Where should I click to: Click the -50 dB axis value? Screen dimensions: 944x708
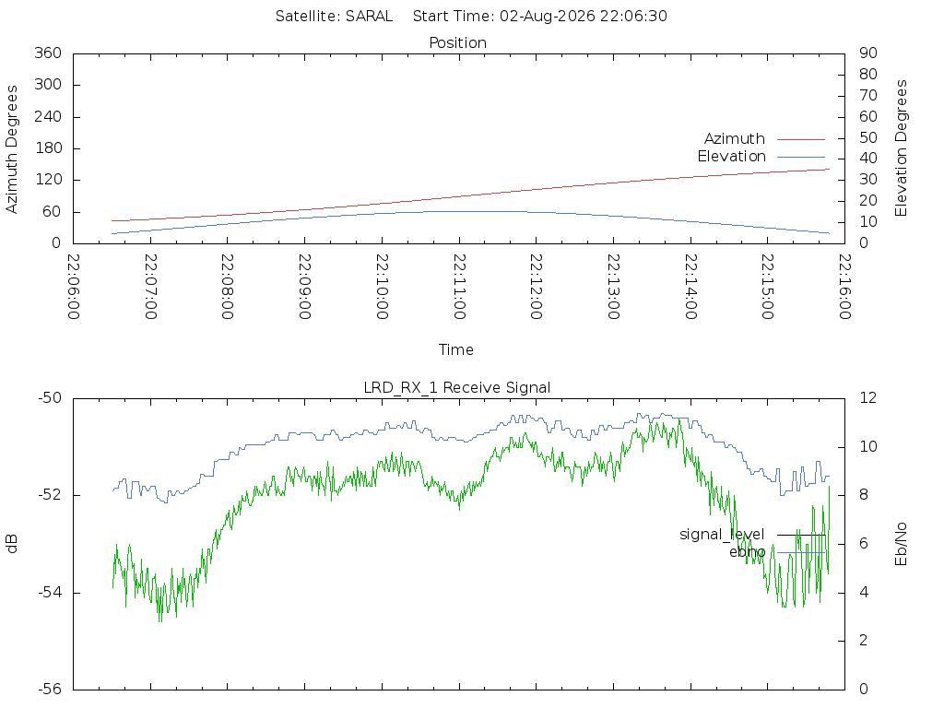point(51,398)
